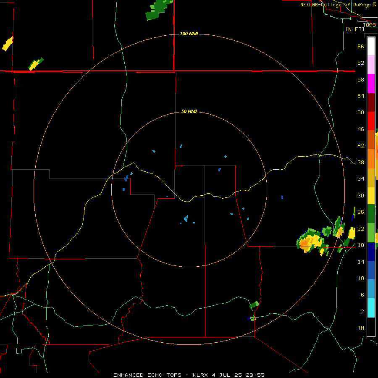
Task: Click the all-yellow echo in upper left corner
Action: (x=8, y=44)
